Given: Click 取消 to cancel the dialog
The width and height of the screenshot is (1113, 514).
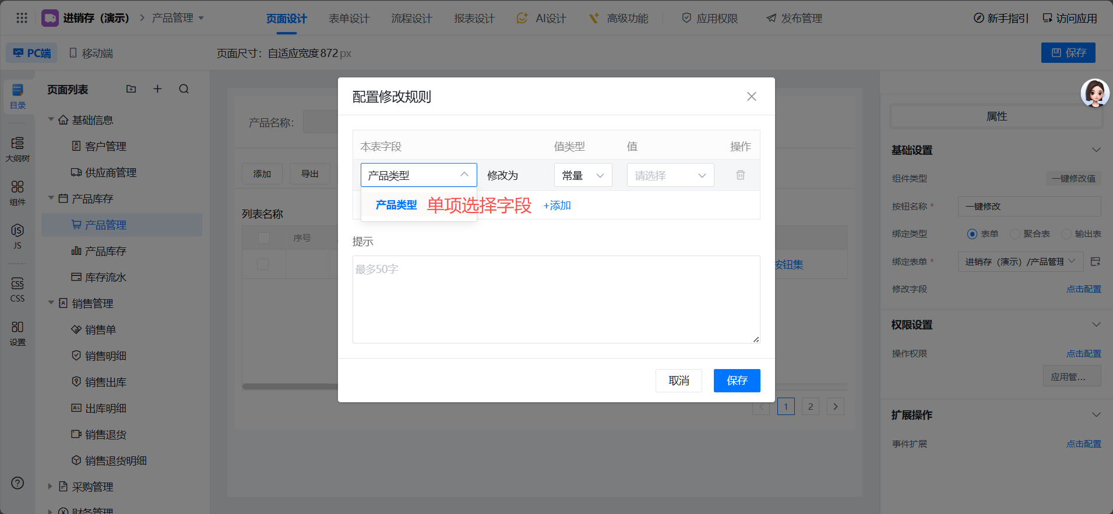Looking at the screenshot, I should (678, 381).
